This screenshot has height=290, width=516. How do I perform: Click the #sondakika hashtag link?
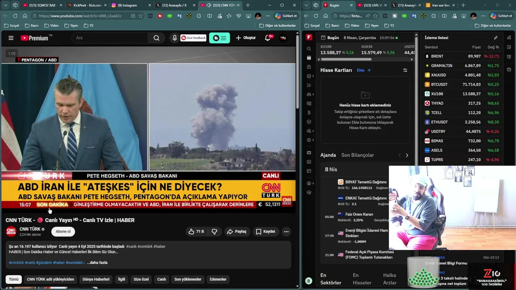point(75,263)
